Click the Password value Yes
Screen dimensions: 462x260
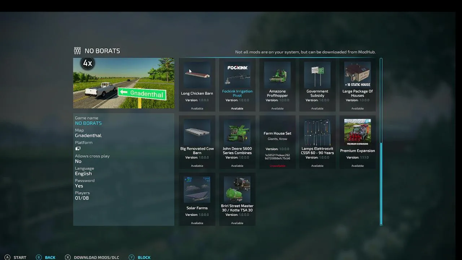pyautogui.click(x=79, y=186)
